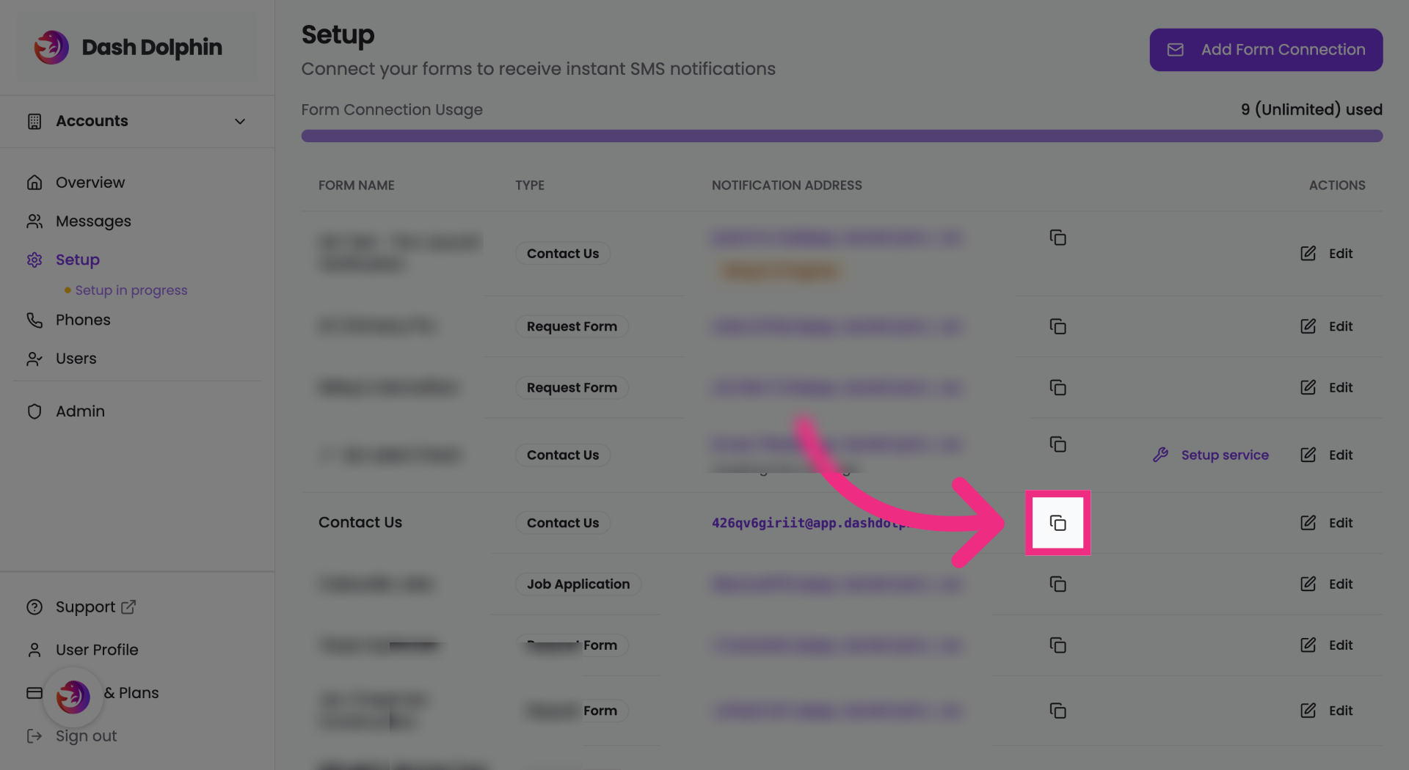This screenshot has height=770, width=1409.
Task: Go to Messages section
Action: [x=93, y=221]
